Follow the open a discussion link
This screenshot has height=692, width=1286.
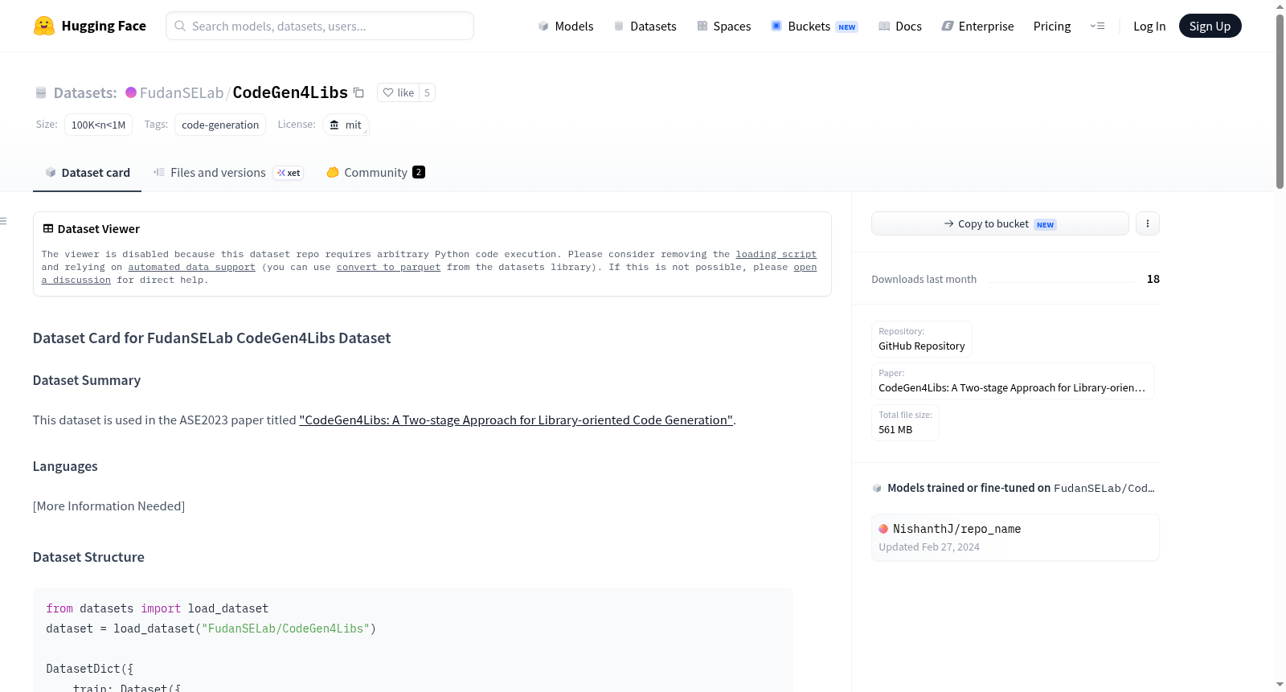click(x=805, y=267)
